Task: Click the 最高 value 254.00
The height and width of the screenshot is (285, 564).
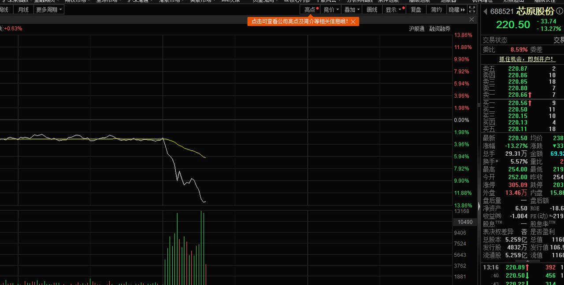Action: (x=518, y=169)
